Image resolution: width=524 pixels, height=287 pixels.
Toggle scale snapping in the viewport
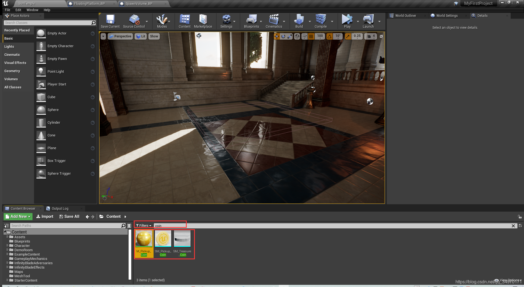click(348, 36)
